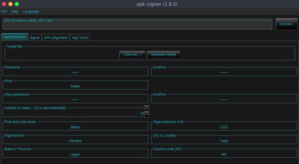Click the Choose... button for JDK path
This screenshot has height=164, width=299.
tap(287, 24)
